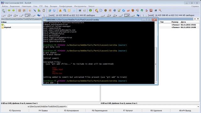Open the Конфигурация menu
This screenshot has height=113, width=201.
[x=66, y=6]
